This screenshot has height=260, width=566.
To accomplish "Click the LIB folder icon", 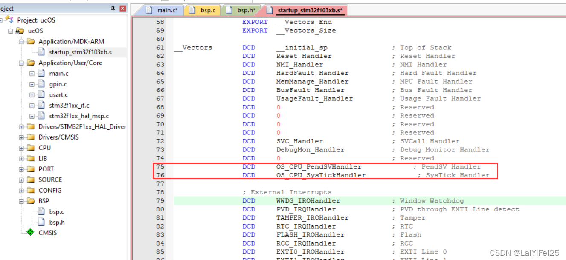I will pyautogui.click(x=31, y=158).
